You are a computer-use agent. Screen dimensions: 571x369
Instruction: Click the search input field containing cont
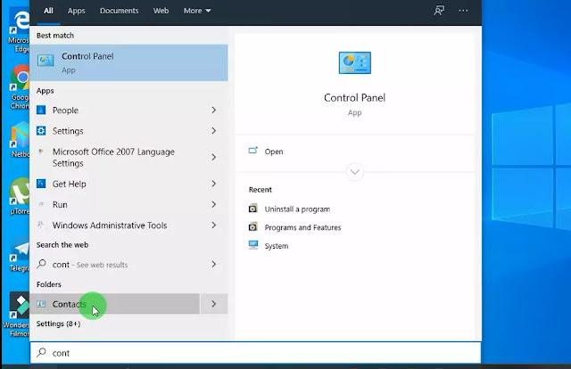pos(256,353)
